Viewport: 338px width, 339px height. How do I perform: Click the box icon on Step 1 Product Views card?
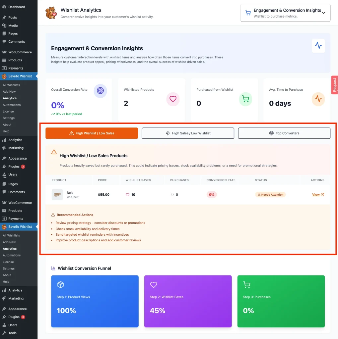61,285
